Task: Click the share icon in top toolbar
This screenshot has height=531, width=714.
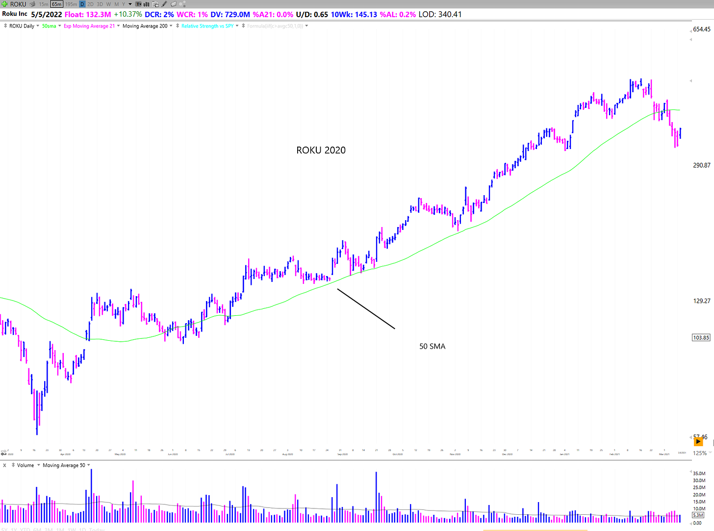Action: coord(182,4)
